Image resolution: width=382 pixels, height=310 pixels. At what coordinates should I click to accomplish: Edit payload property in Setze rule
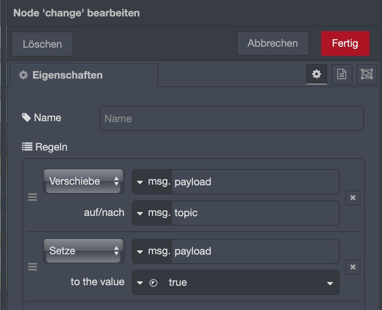pyautogui.click(x=255, y=252)
